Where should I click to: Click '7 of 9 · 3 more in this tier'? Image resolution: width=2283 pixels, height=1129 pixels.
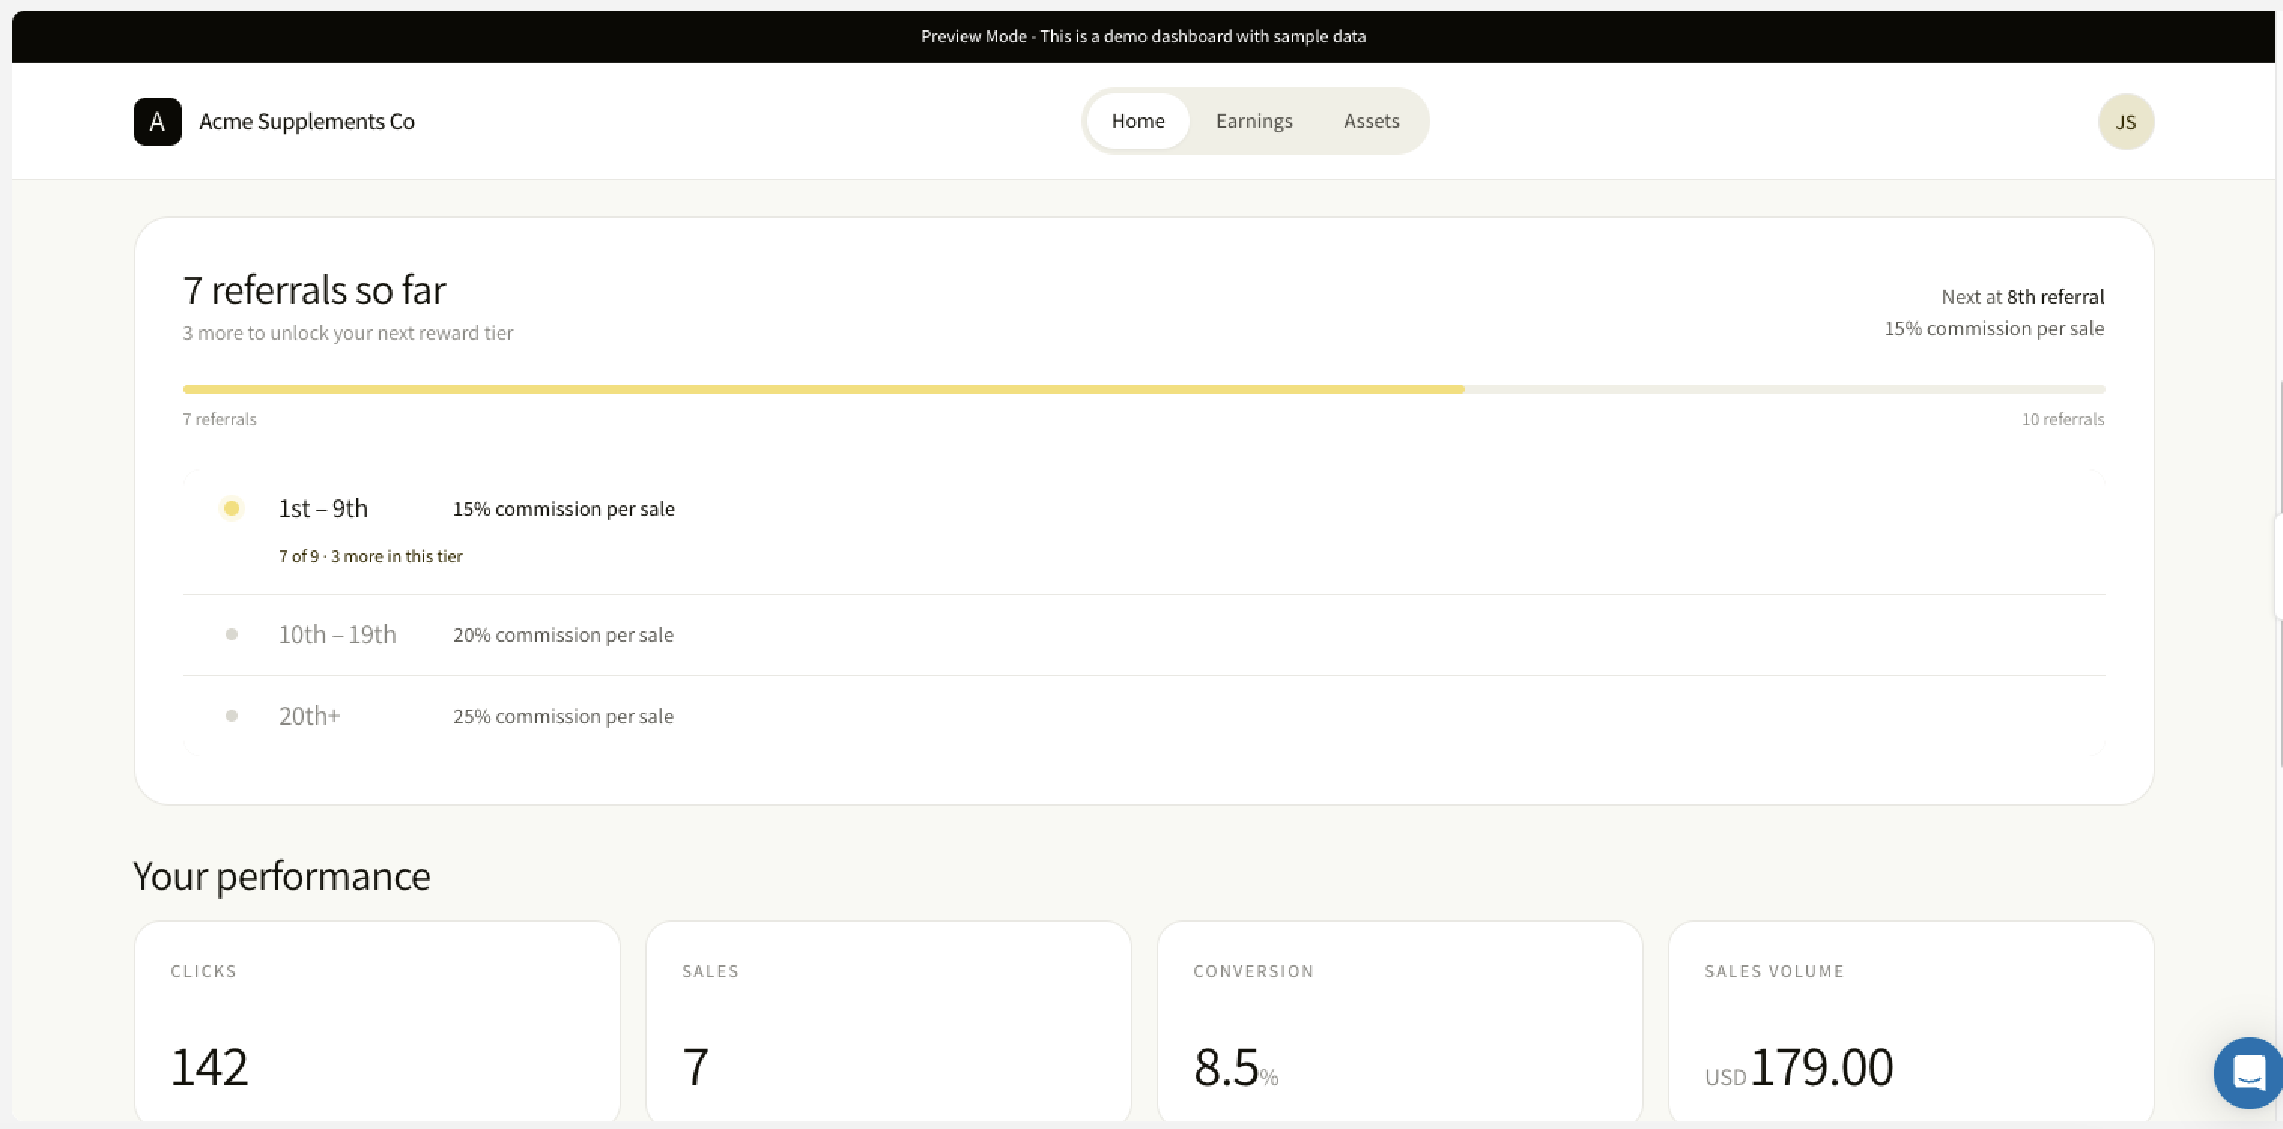pyautogui.click(x=371, y=555)
